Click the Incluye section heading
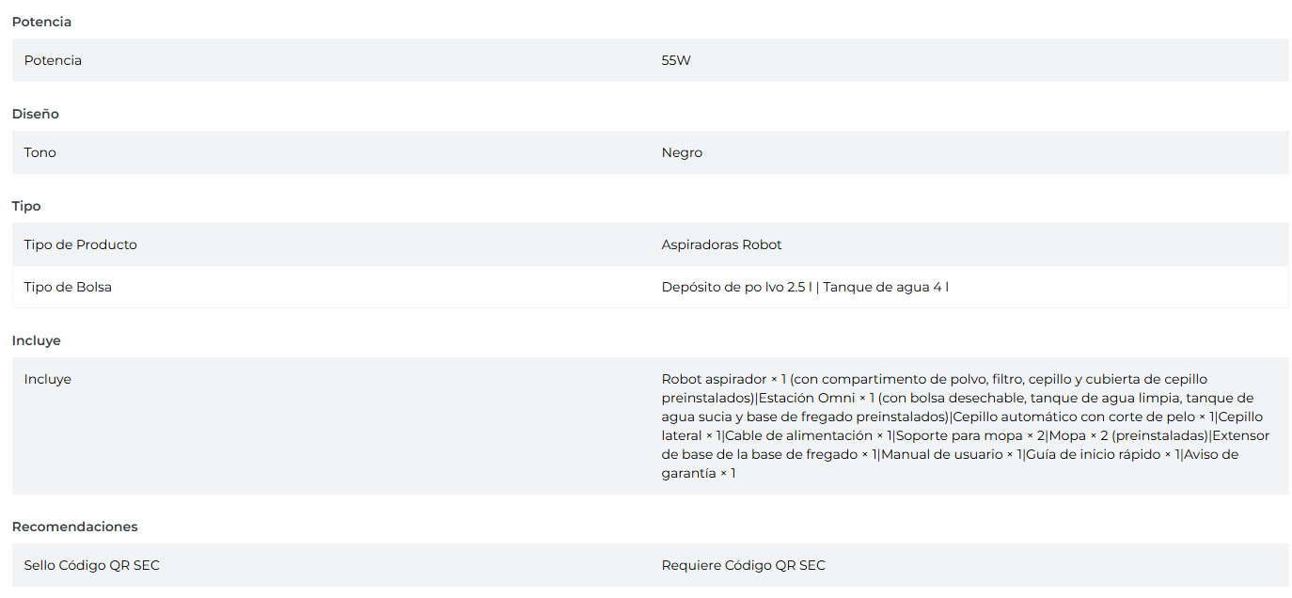The height and width of the screenshot is (598, 1292). [36, 340]
